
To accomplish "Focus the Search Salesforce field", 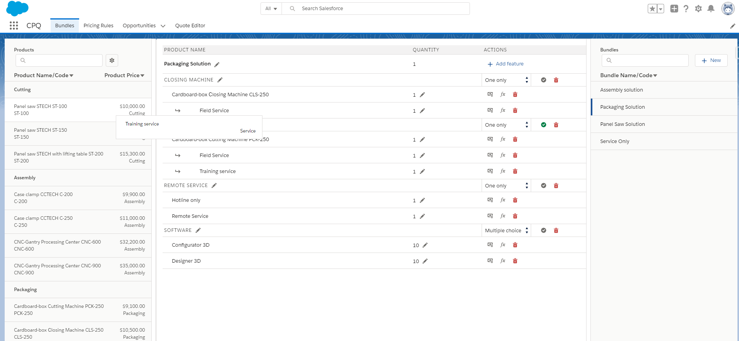I will (x=376, y=9).
